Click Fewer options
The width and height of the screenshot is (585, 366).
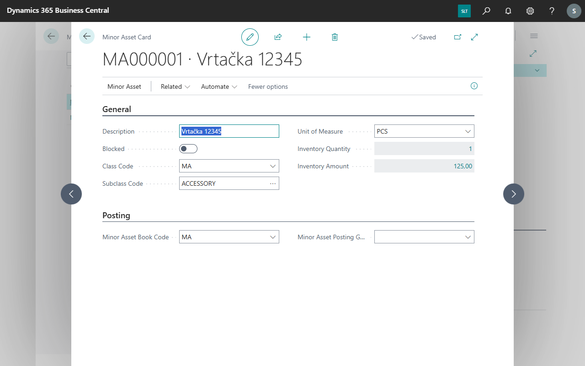[268, 86]
